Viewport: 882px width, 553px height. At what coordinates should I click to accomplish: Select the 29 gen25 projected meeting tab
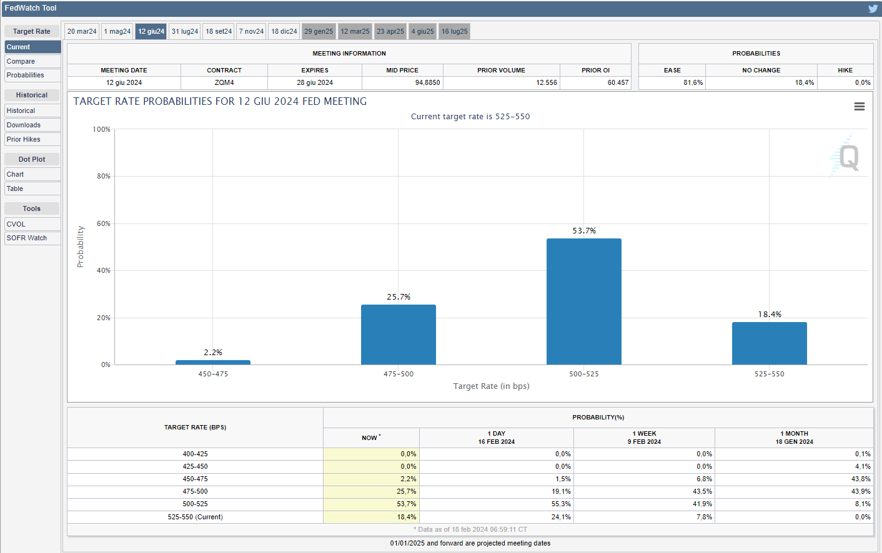click(x=319, y=31)
